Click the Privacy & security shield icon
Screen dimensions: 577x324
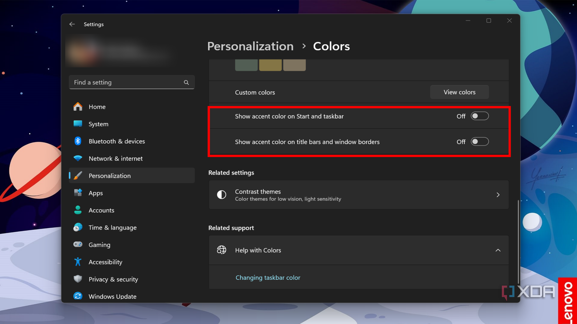[78, 279]
